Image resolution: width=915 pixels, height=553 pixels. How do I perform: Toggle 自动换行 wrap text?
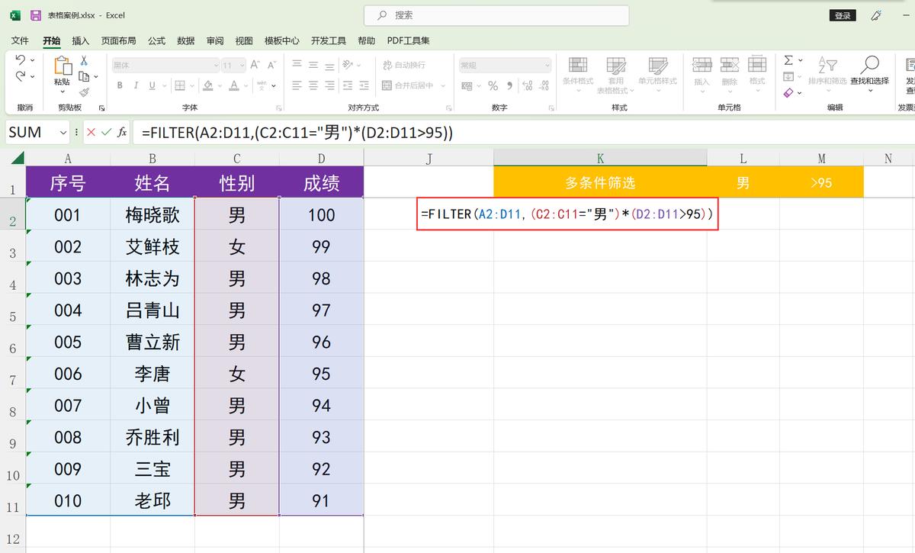click(404, 66)
